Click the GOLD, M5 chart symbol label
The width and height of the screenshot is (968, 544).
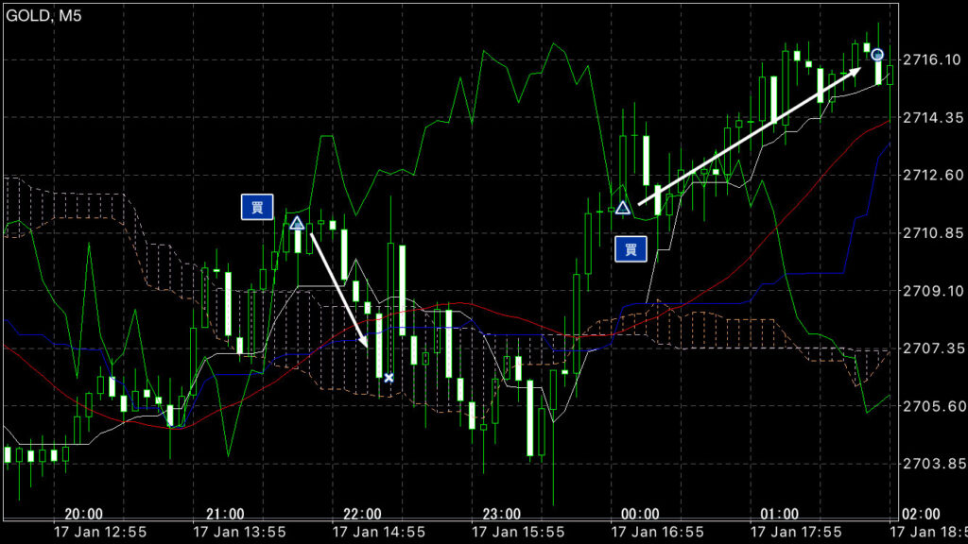point(43,16)
